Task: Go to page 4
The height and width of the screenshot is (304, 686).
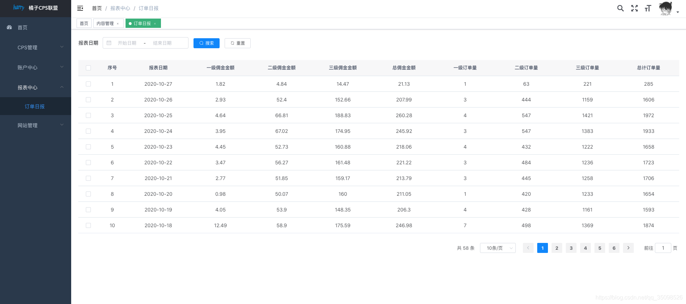Action: pos(585,248)
